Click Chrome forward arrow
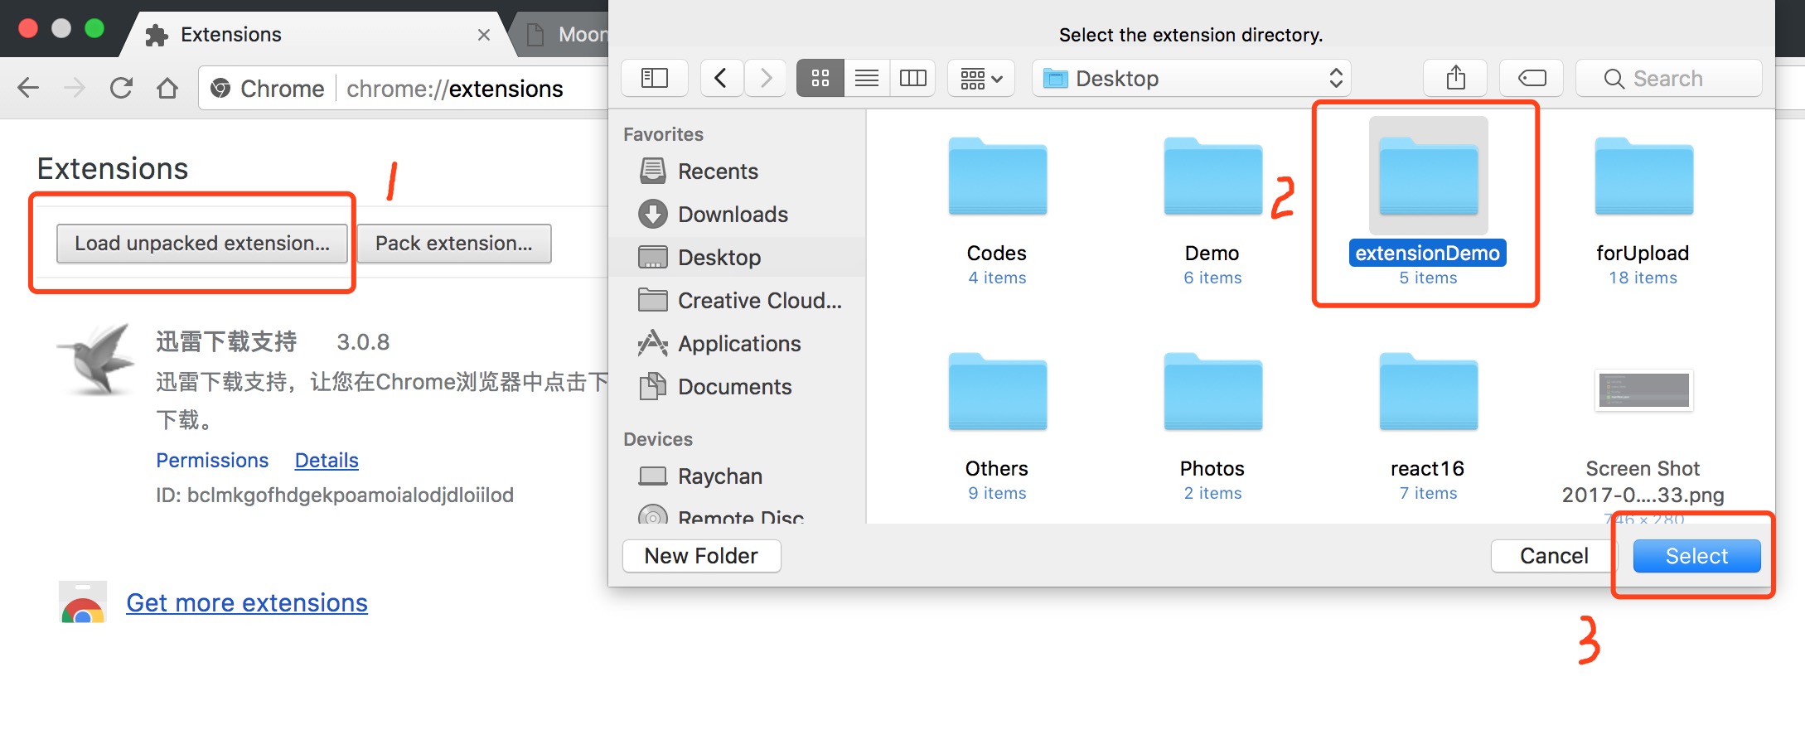Image resolution: width=1805 pixels, height=749 pixels. coord(75,88)
